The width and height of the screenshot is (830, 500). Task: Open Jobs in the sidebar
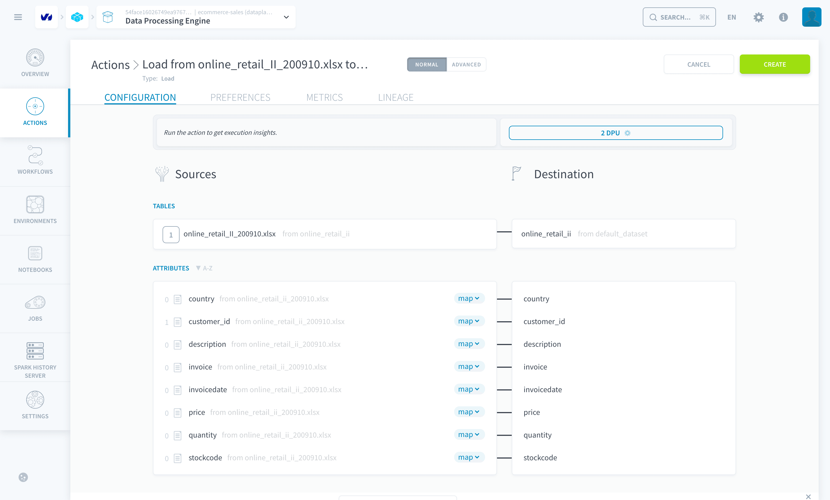coord(35,308)
